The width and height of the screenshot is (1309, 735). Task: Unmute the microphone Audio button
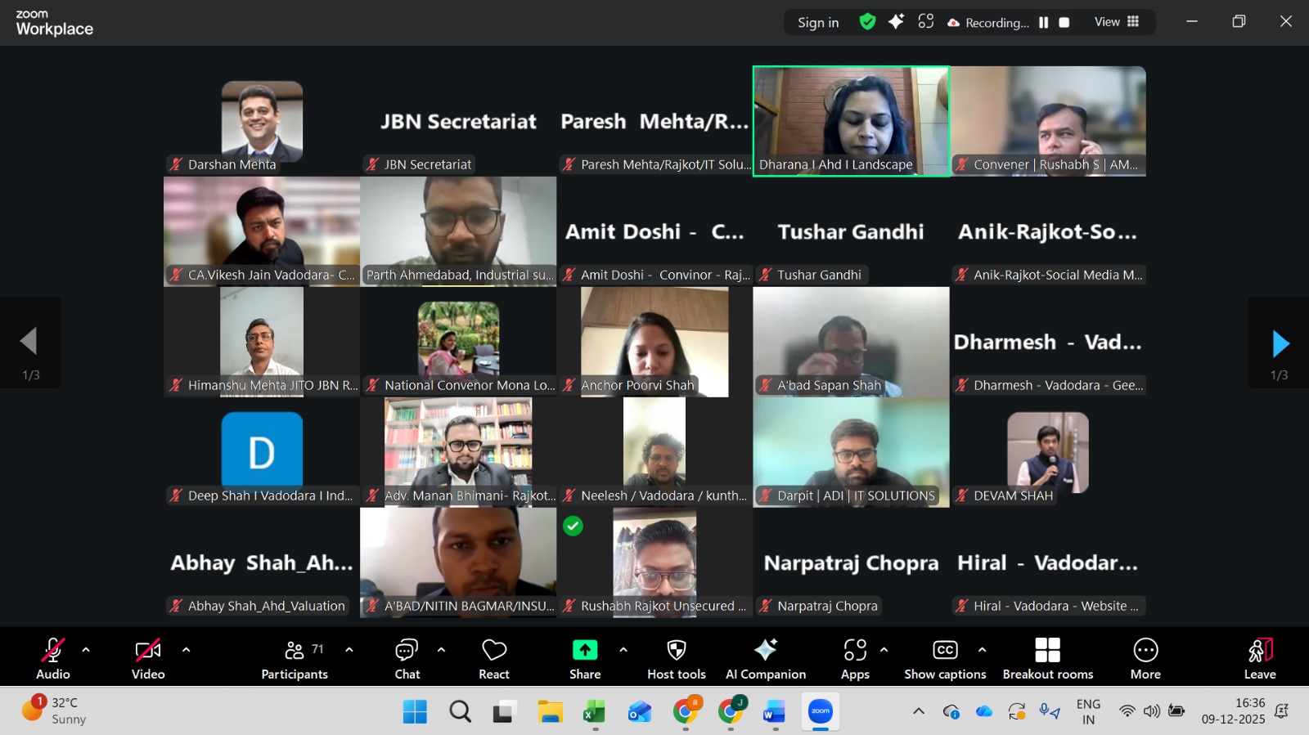click(53, 659)
